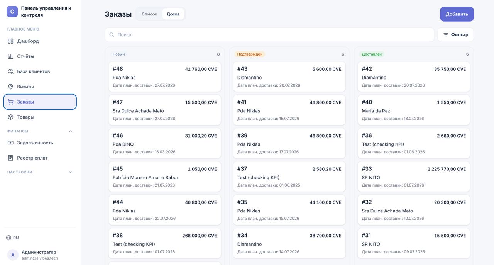Click the globe language icon

click(x=8, y=238)
